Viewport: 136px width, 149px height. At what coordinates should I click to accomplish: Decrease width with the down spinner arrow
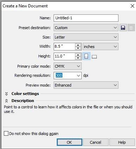tap(78, 48)
